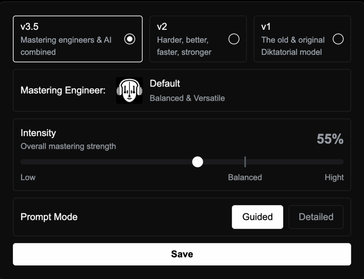This screenshot has height=279, width=364.
Task: Click the "The old & original Diktatorial model" text
Action: coord(293,46)
